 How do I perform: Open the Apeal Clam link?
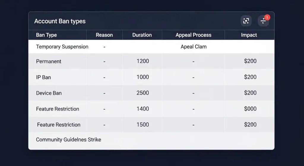(x=194, y=47)
